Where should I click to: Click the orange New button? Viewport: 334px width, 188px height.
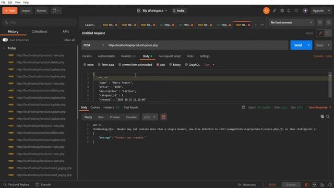tap(10, 10)
